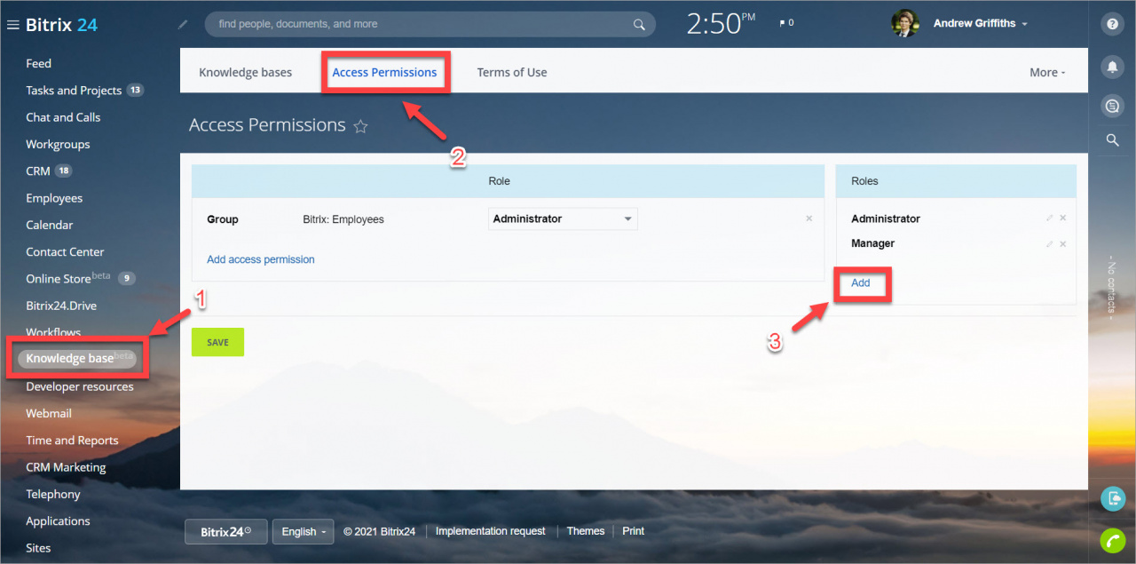This screenshot has width=1136, height=564.
Task: Open the notifications bell icon
Action: point(1112,67)
